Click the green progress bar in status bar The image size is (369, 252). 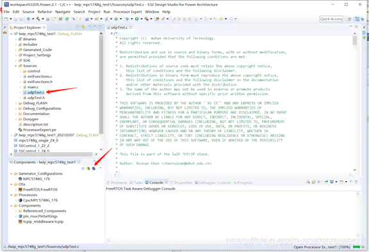pyautogui.click(x=357, y=247)
